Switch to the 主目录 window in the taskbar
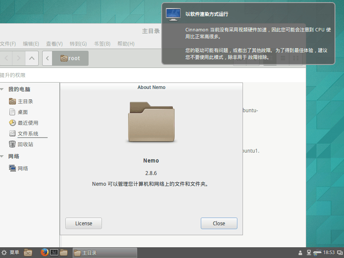This screenshot has height=258, width=344. (105, 253)
